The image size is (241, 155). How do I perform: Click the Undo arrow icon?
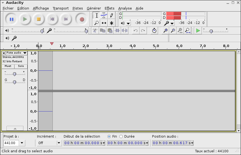click(135, 30)
